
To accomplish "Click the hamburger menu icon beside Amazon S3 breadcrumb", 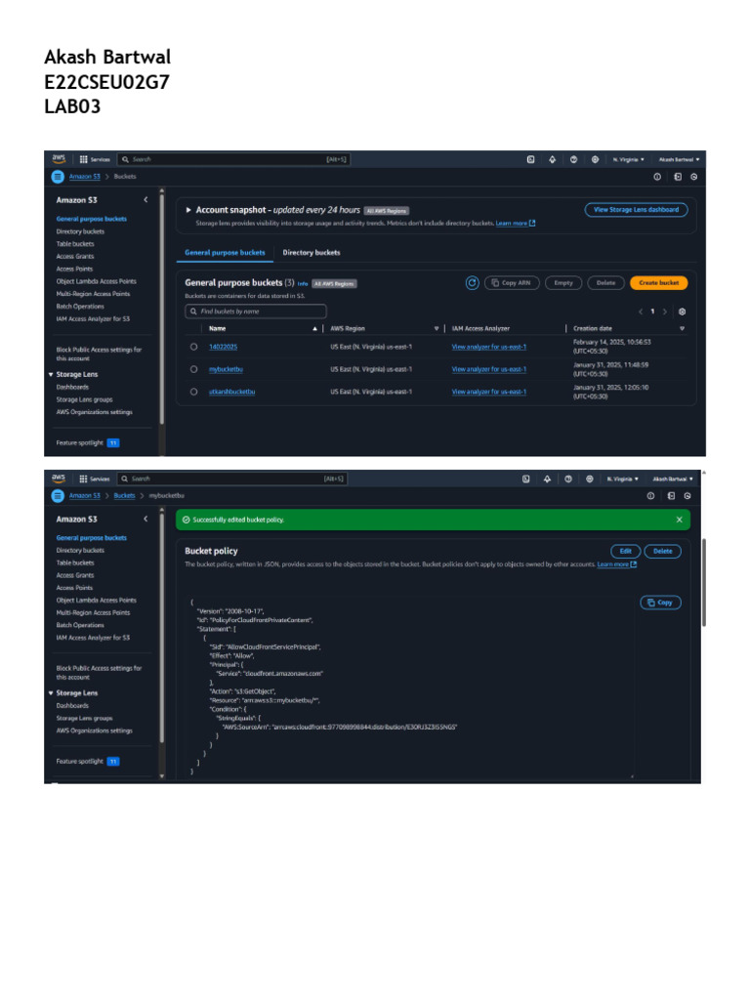I will tap(58, 177).
